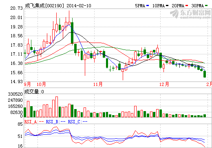This screenshot has width=212, height=148.
Task: Click the 10月 month marker
Action: pos(41,84)
